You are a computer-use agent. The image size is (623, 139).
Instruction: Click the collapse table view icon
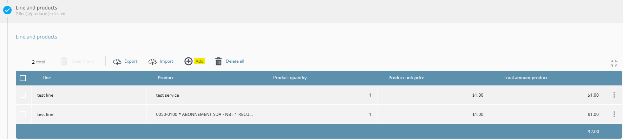click(614, 63)
